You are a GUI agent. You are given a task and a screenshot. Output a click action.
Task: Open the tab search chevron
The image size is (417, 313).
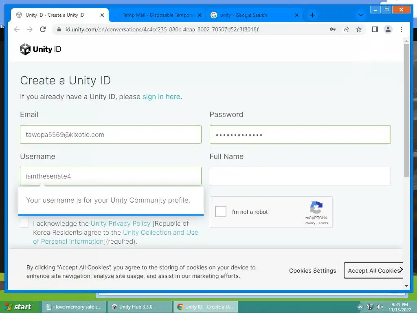click(x=361, y=15)
